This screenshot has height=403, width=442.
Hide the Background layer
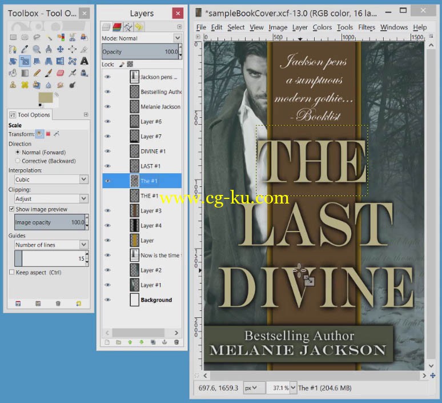(107, 300)
